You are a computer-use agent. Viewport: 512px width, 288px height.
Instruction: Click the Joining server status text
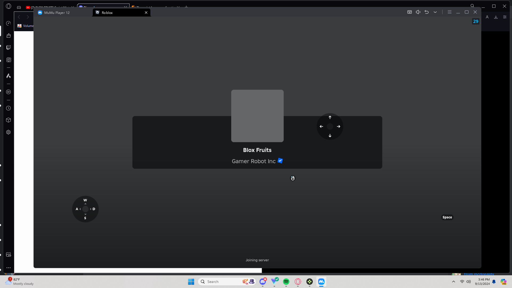pos(257,260)
